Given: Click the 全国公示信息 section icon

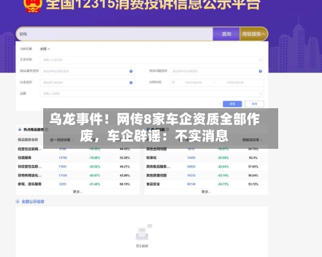Looking at the screenshot, I should 17,202.
